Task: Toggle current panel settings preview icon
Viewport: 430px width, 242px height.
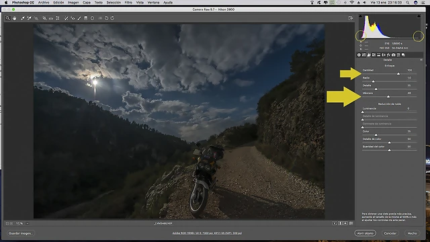Action: click(x=351, y=223)
